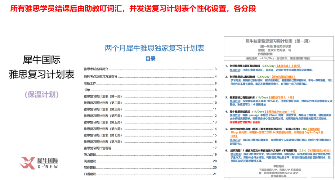Viewport: 335px width, 180px height.
Task: Click the 犀牛国际 X-NEW logo
Action: [x=39, y=163]
